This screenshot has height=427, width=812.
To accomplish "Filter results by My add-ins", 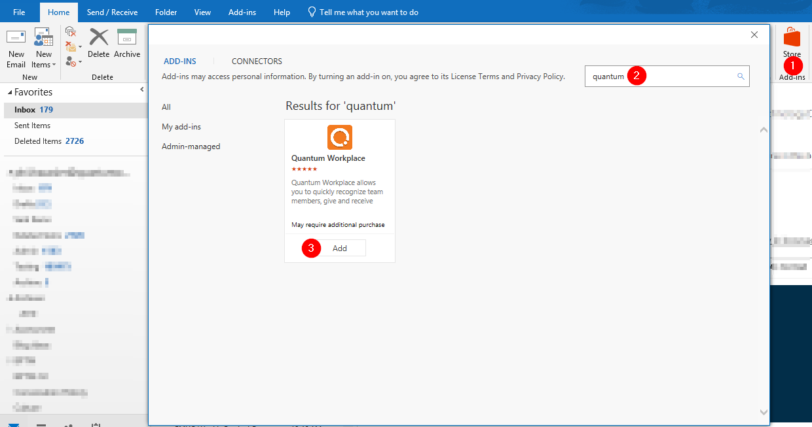I will (180, 126).
